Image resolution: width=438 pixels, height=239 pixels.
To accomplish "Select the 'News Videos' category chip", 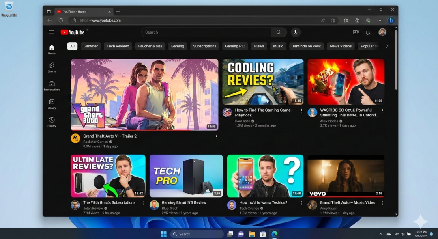I will (341, 46).
